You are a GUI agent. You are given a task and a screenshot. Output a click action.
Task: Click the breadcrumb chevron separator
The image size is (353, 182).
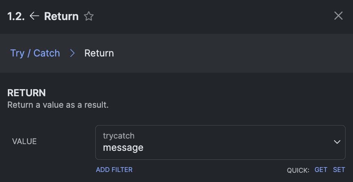[72, 53]
